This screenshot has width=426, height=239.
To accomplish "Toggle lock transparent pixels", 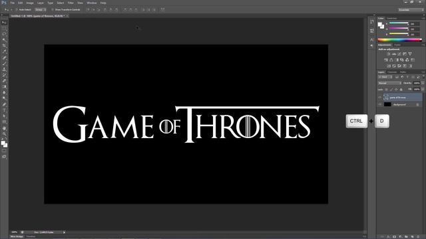I will pyautogui.click(x=386, y=90).
